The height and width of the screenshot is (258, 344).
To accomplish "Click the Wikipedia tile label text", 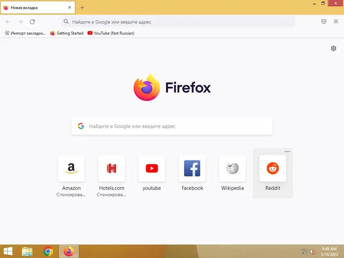I will point(232,188).
